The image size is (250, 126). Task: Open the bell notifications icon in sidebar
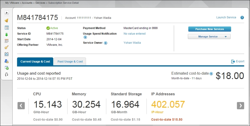7,20
